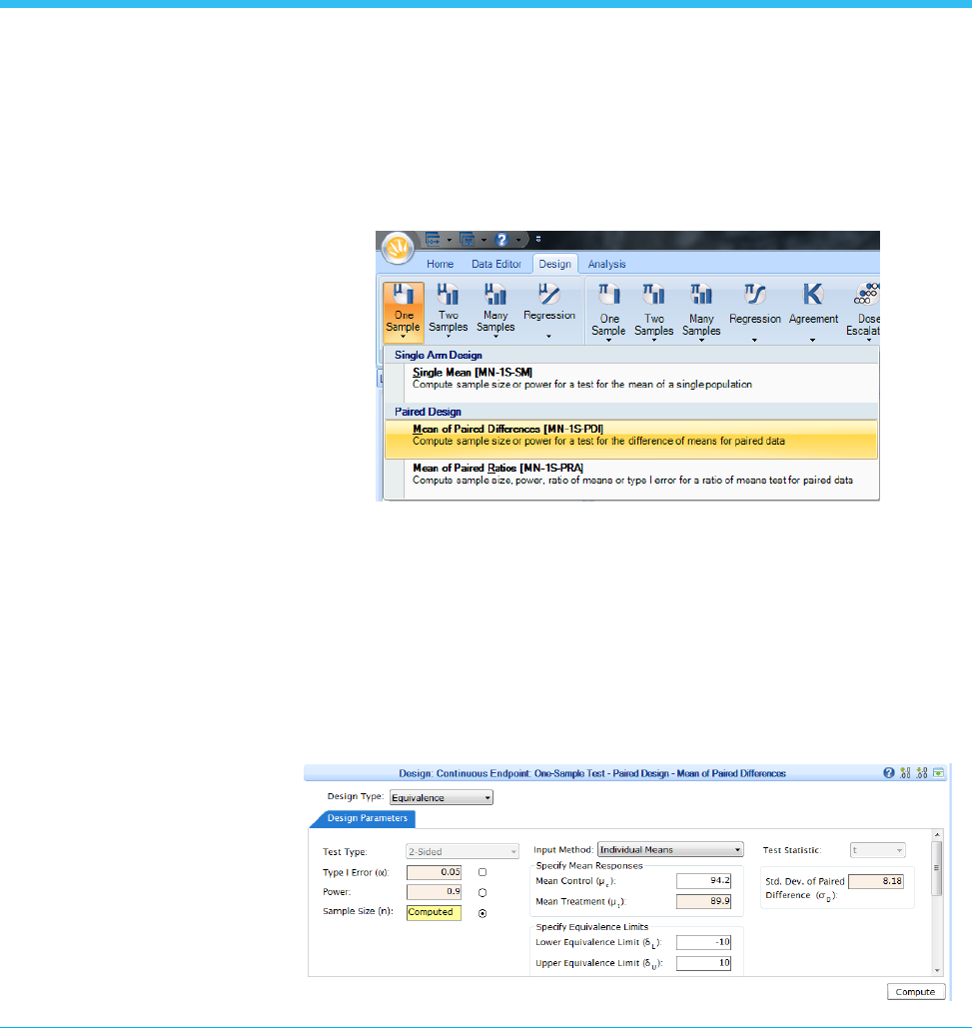The width and height of the screenshot is (972, 1028).
Task: Click the Specify Equivalence Limits group label
Action: point(591,927)
